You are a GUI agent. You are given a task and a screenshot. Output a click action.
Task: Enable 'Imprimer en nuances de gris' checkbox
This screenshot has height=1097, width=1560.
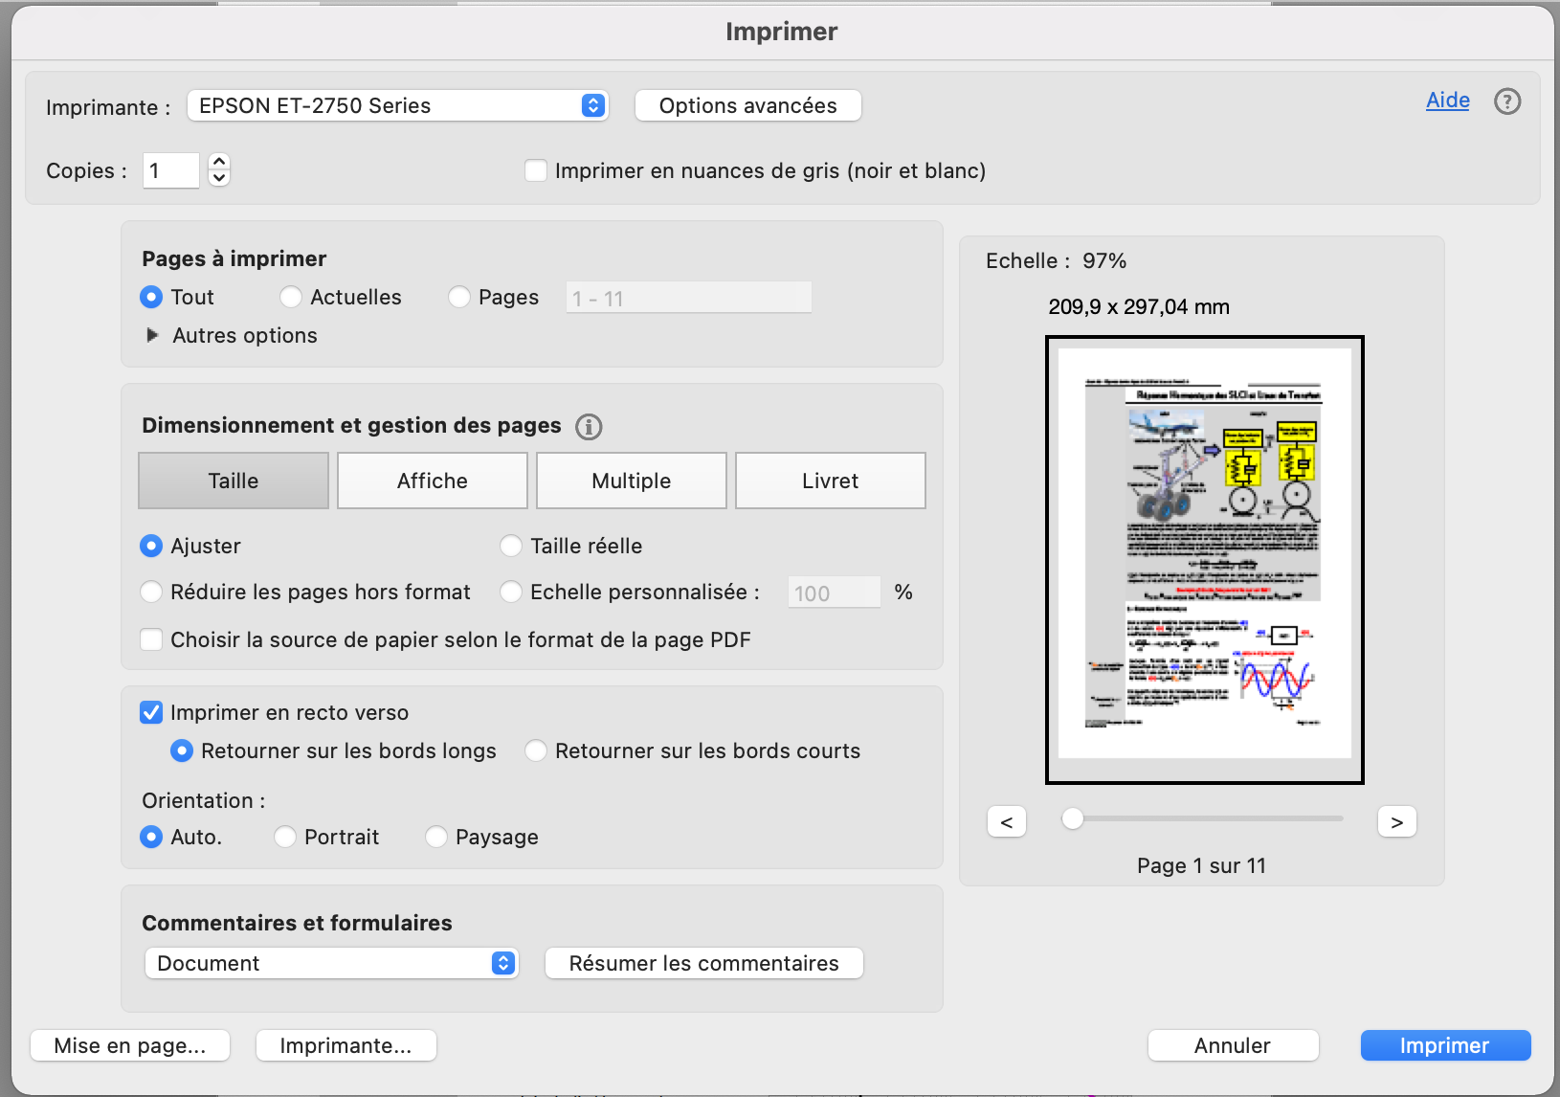click(536, 169)
